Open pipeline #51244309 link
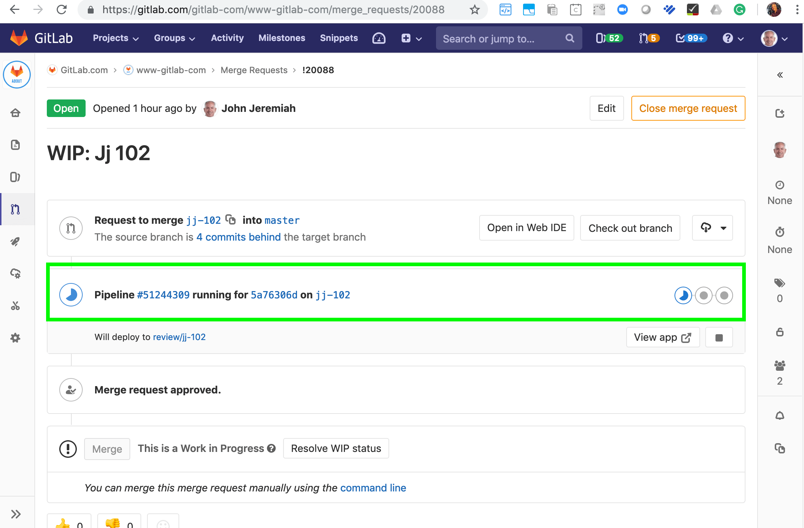 163,295
